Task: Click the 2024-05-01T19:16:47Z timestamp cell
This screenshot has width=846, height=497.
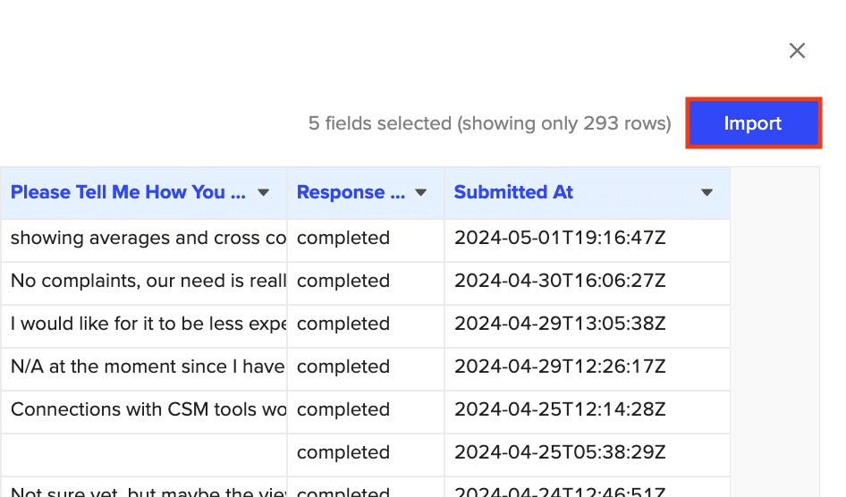Action: 560,238
